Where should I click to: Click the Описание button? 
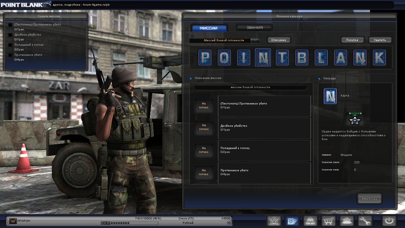[x=279, y=40]
